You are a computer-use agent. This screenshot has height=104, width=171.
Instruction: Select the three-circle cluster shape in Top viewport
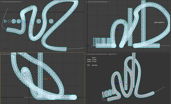tap(9, 21)
